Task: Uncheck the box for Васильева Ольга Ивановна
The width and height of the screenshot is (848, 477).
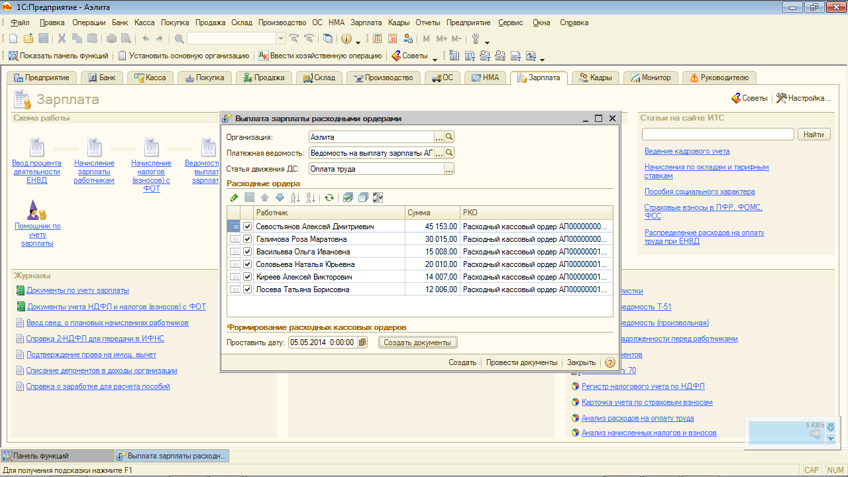Action: (x=248, y=252)
